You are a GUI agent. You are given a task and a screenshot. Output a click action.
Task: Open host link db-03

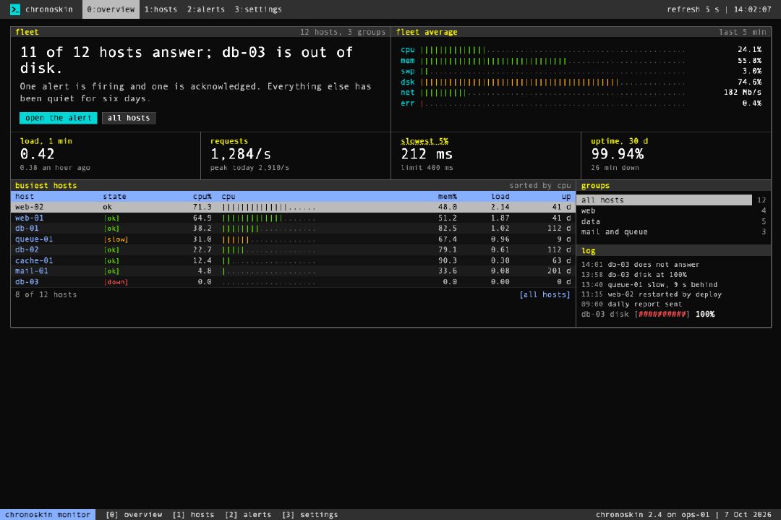(x=27, y=282)
